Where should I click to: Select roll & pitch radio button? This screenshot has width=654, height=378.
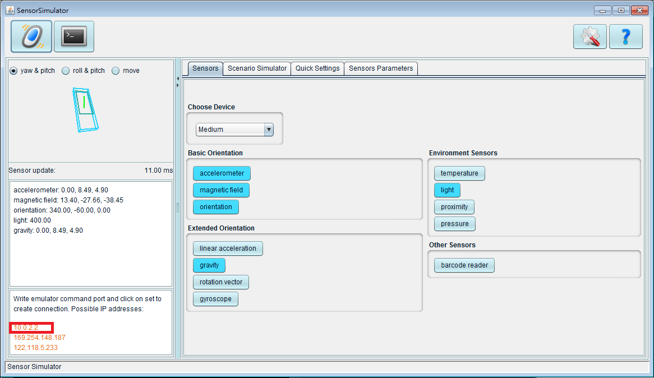[66, 71]
